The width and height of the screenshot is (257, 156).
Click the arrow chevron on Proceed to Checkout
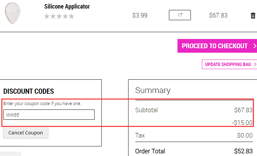(x=255, y=46)
